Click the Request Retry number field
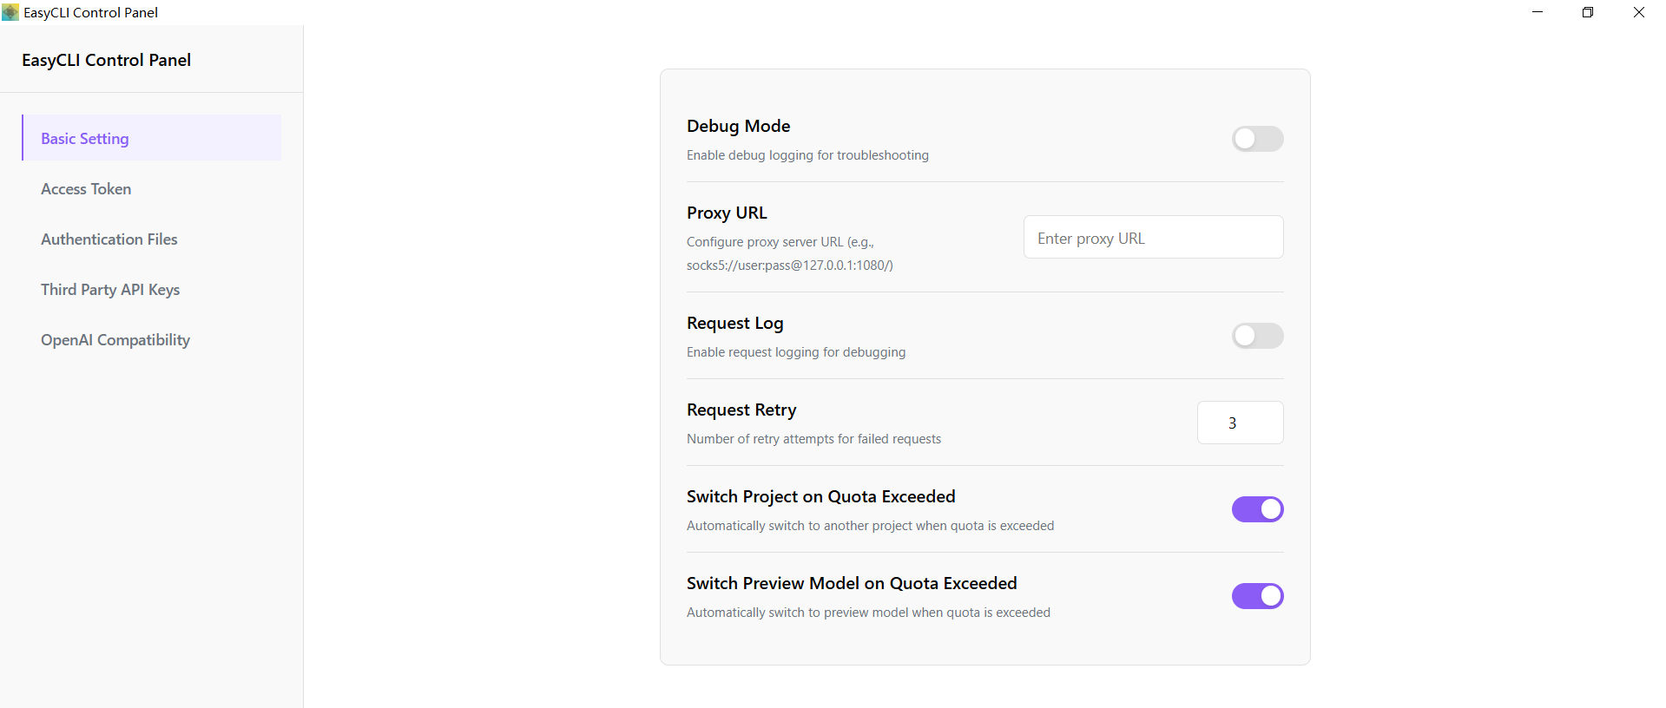The width and height of the screenshot is (1666, 708). click(x=1240, y=423)
